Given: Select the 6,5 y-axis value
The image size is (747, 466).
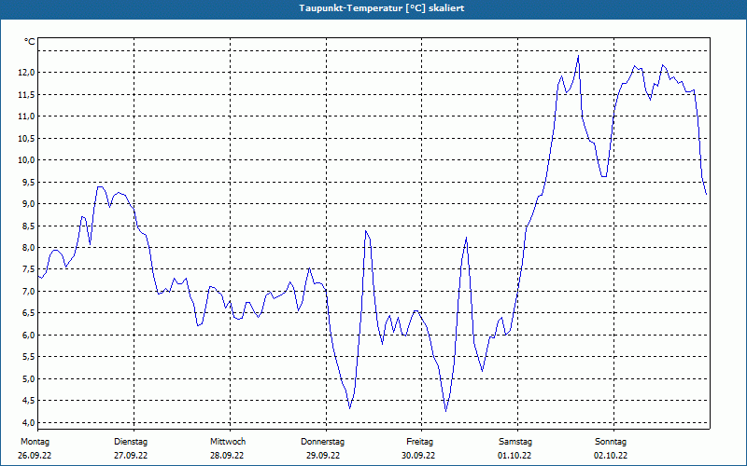Looking at the screenshot, I should point(28,313).
